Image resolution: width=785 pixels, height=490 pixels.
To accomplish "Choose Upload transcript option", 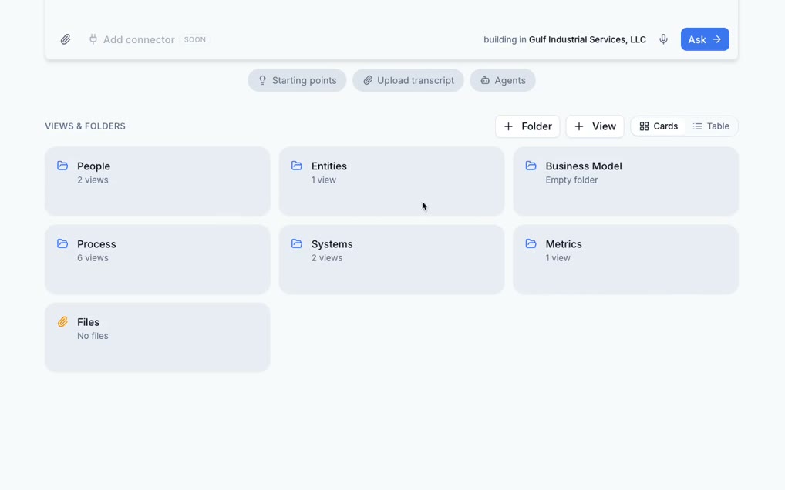I will (408, 80).
